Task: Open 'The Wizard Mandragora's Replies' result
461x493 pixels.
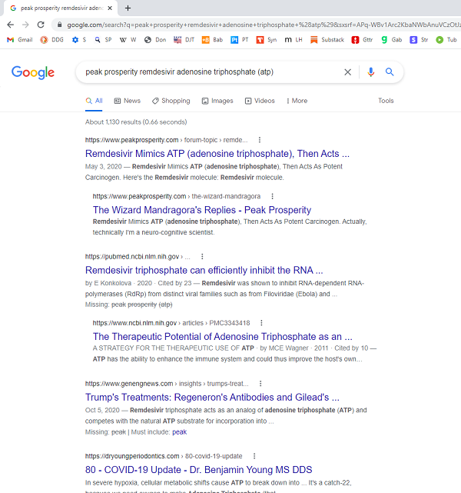Action: [202, 210]
